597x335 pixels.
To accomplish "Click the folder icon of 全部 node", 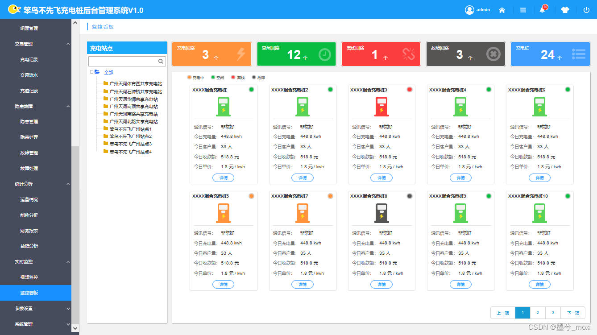I will coord(97,72).
